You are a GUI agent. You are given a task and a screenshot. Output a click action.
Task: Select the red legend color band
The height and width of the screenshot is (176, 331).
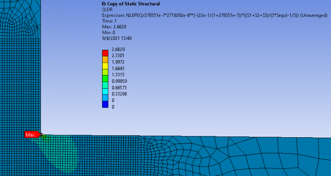105,53
